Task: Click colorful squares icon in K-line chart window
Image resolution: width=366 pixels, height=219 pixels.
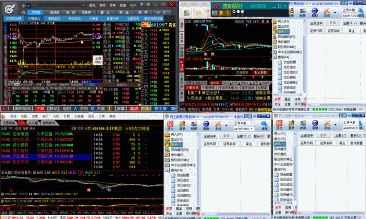Action: pyautogui.click(x=186, y=13)
